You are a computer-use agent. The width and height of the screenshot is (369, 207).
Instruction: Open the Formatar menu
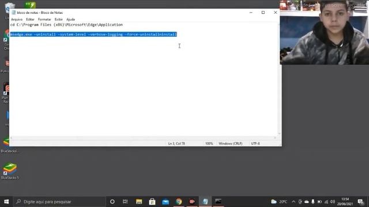(x=44, y=20)
